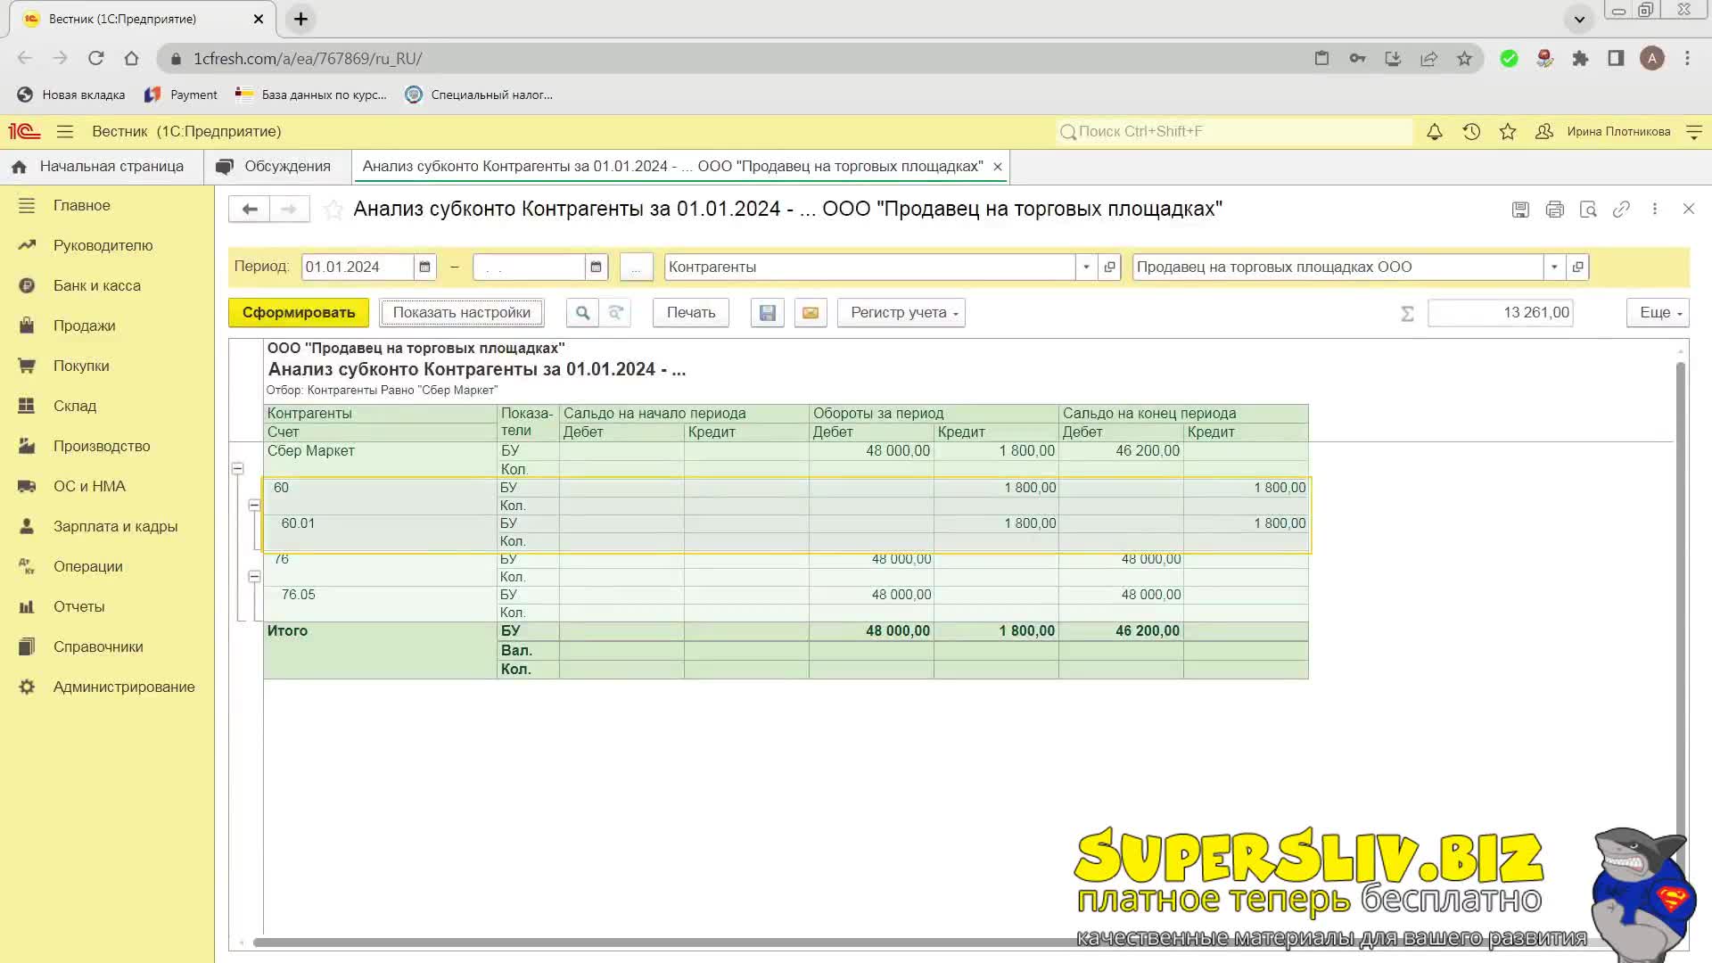Viewport: 1712px width, 963px height.
Task: Click Показать настройки button
Action: [x=462, y=313]
